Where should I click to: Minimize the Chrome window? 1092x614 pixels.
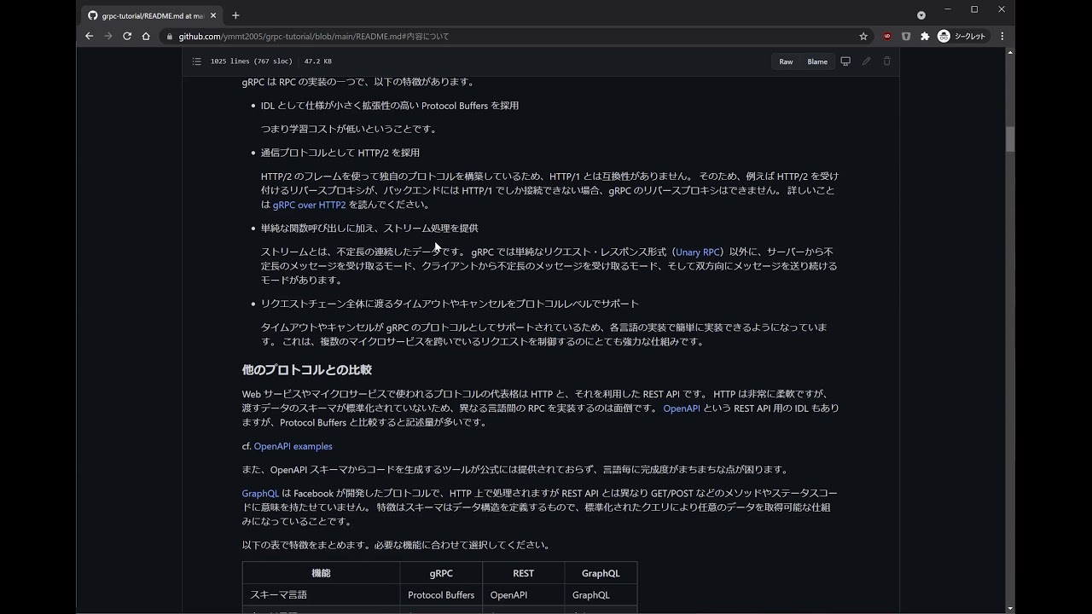948,9
